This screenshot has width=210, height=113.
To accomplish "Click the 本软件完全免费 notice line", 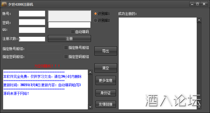I will 42,76.
